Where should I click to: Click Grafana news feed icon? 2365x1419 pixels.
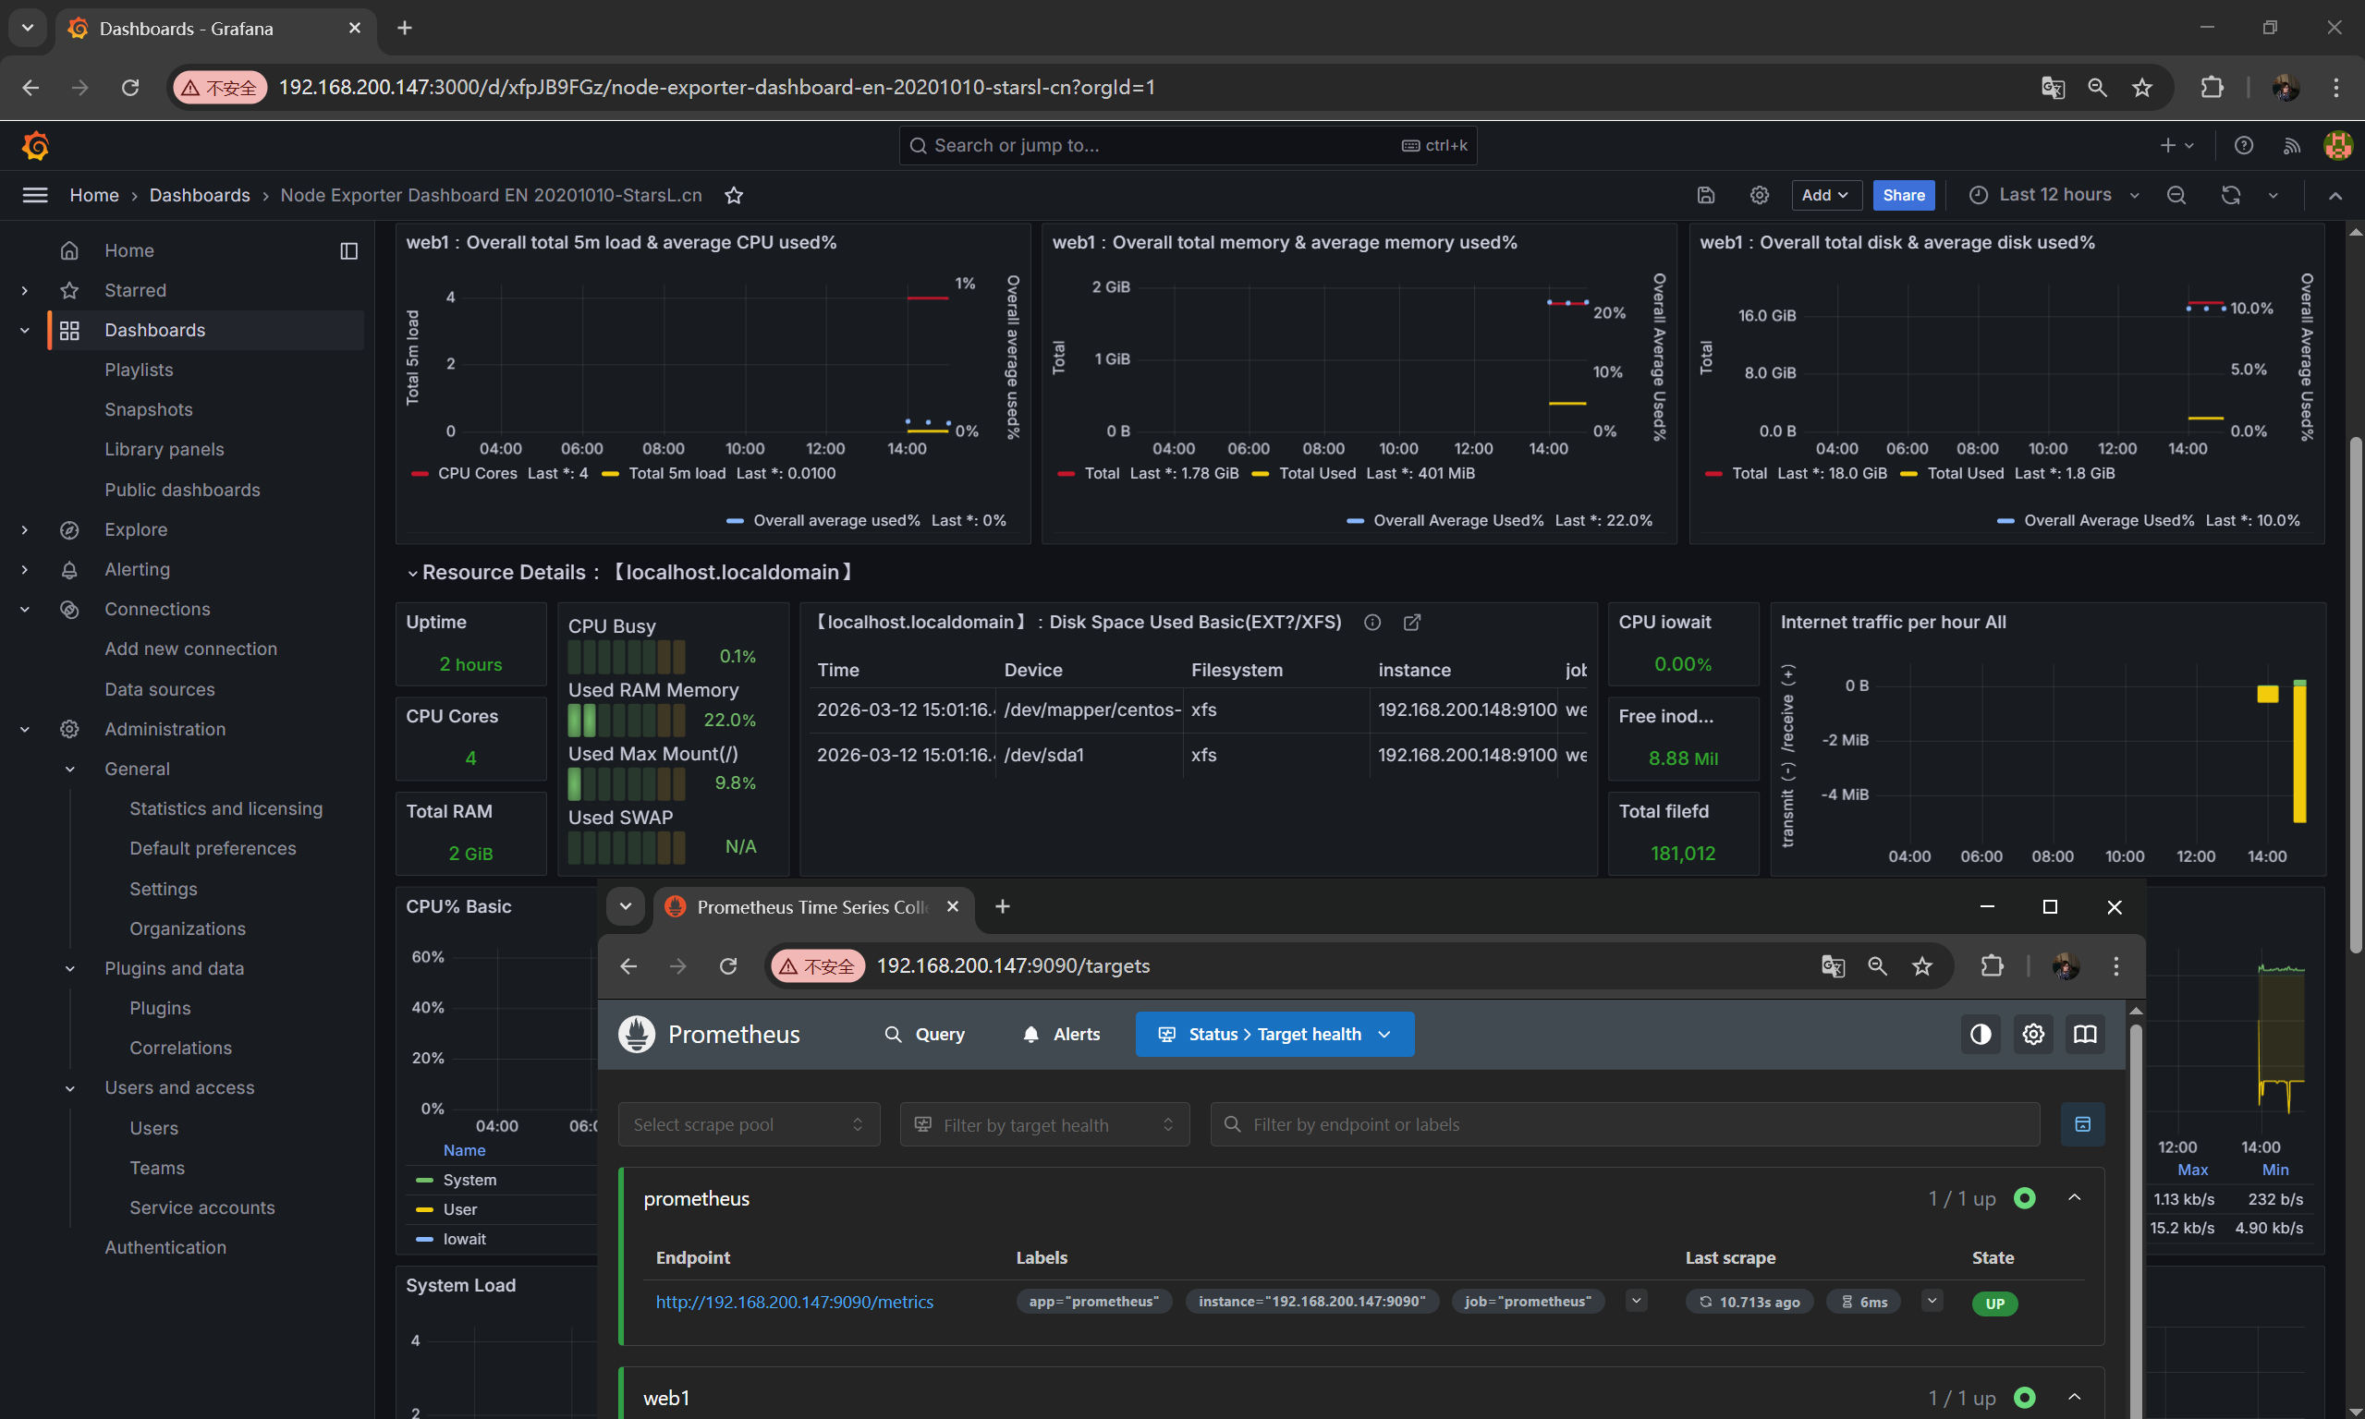pos(2291,145)
